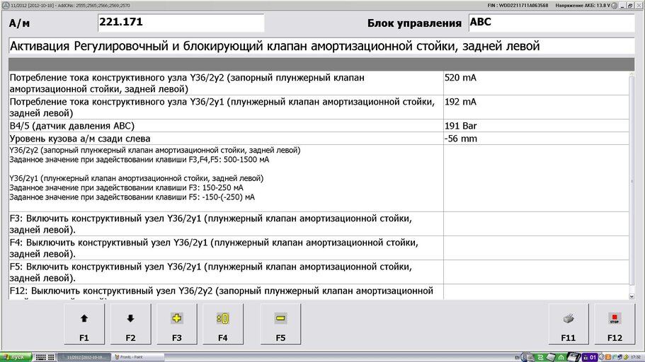Click the purple 01 tray icon
The image size is (645, 362).
pyautogui.click(x=590, y=358)
